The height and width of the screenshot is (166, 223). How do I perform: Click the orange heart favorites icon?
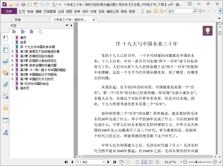coord(156,11)
